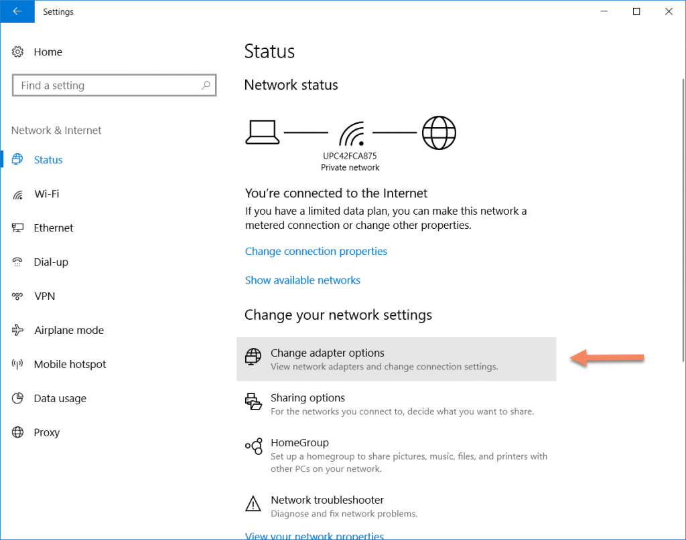Click the Status globe icon in sidebar
Viewport: 686px width, 540px height.
click(17, 159)
